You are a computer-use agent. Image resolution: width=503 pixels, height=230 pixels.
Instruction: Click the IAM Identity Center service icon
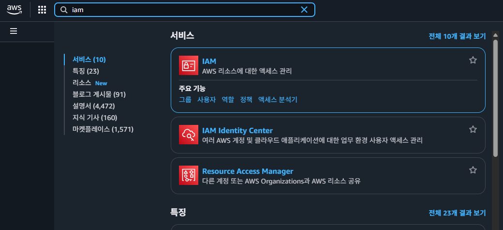pyautogui.click(x=189, y=135)
